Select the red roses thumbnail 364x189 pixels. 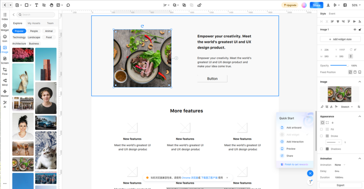(23, 55)
